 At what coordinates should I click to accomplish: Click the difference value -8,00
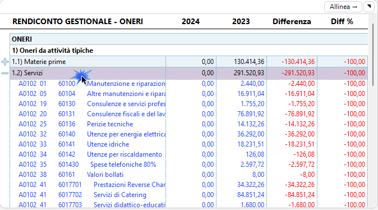(x=307, y=175)
